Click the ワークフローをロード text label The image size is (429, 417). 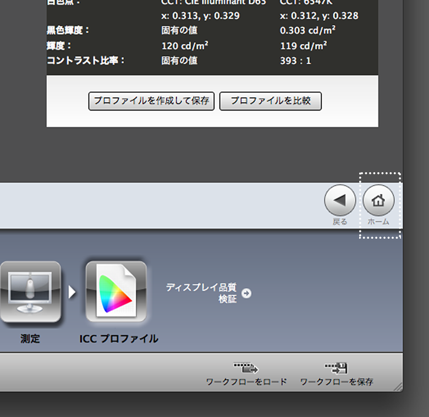coord(246,381)
